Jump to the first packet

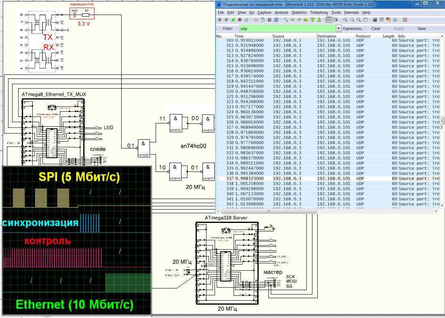[312, 19]
